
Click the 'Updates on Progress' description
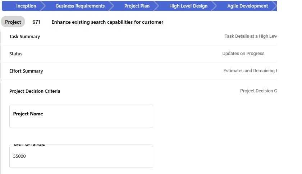[x=243, y=54]
